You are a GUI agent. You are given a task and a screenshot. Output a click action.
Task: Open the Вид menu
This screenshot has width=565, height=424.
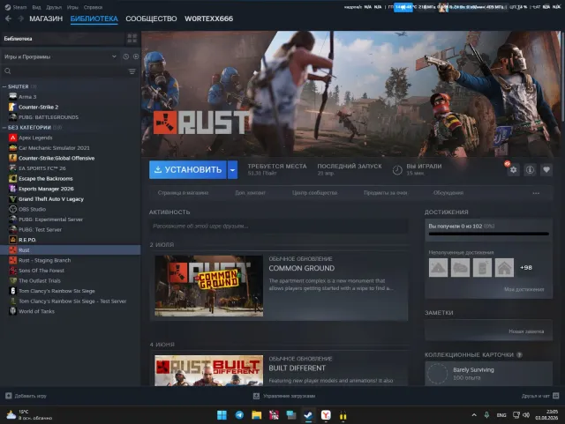pyautogui.click(x=36, y=7)
